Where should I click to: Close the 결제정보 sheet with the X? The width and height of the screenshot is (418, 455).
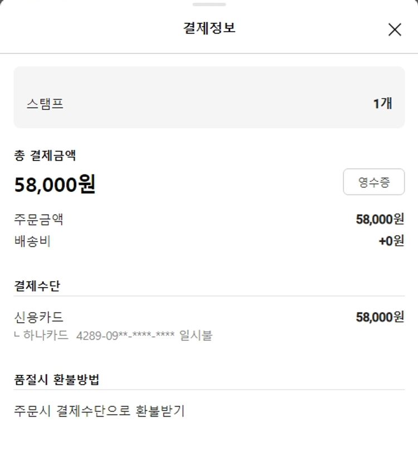(395, 30)
